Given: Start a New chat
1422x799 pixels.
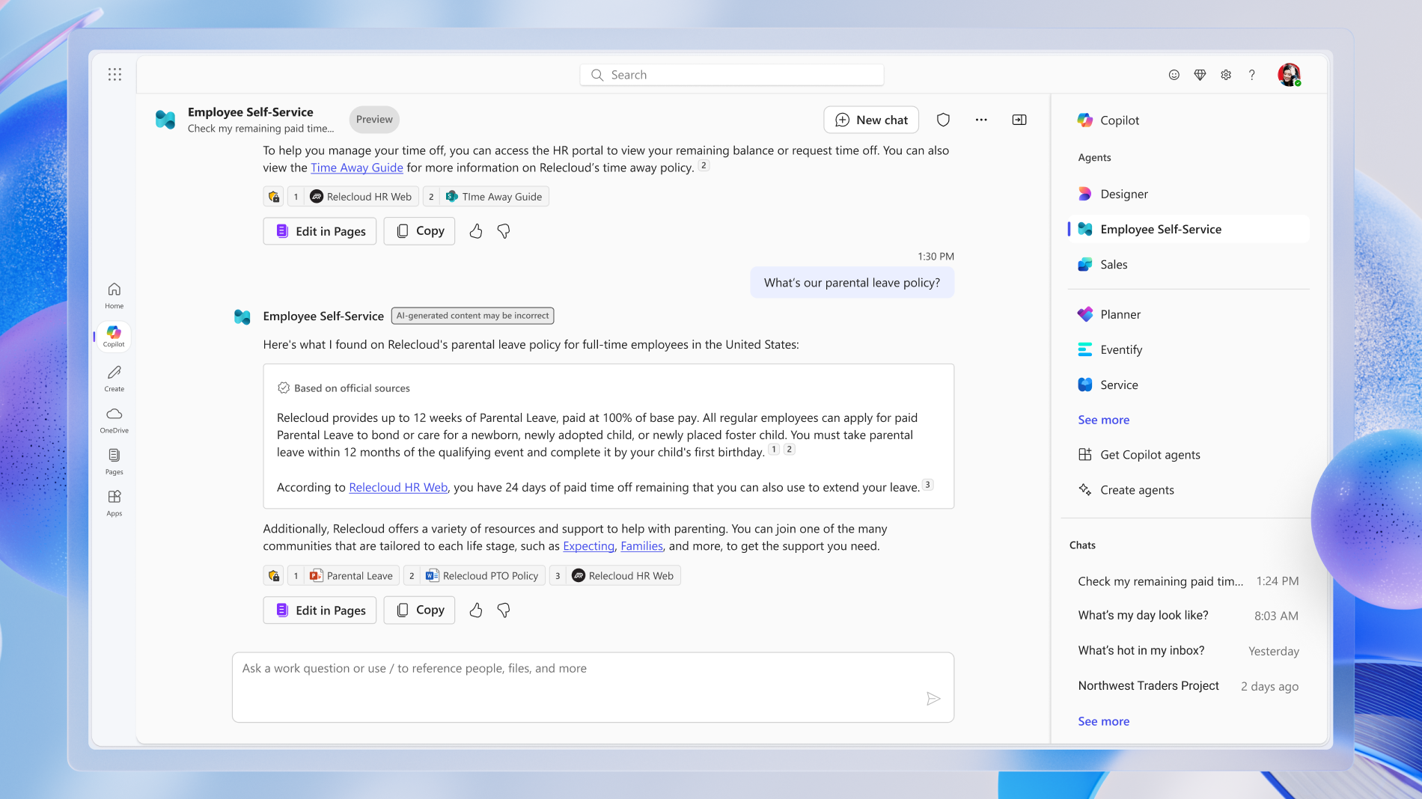Looking at the screenshot, I should click(871, 120).
